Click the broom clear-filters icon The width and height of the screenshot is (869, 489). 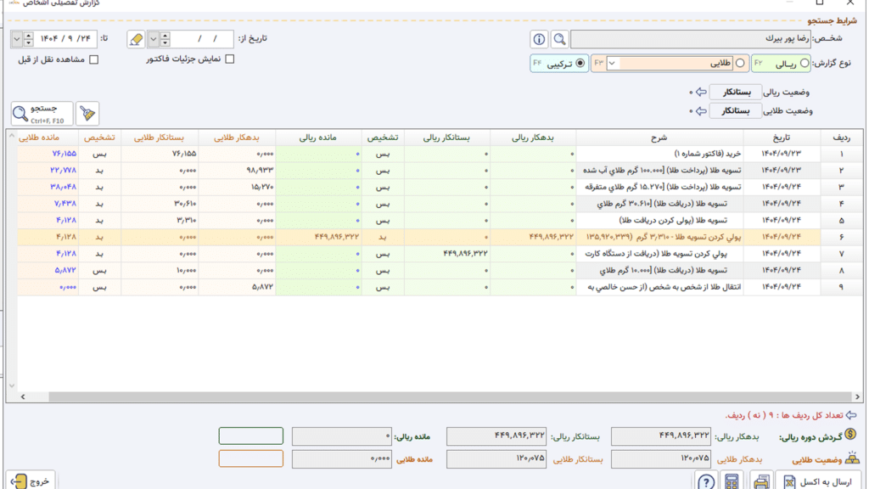[87, 113]
